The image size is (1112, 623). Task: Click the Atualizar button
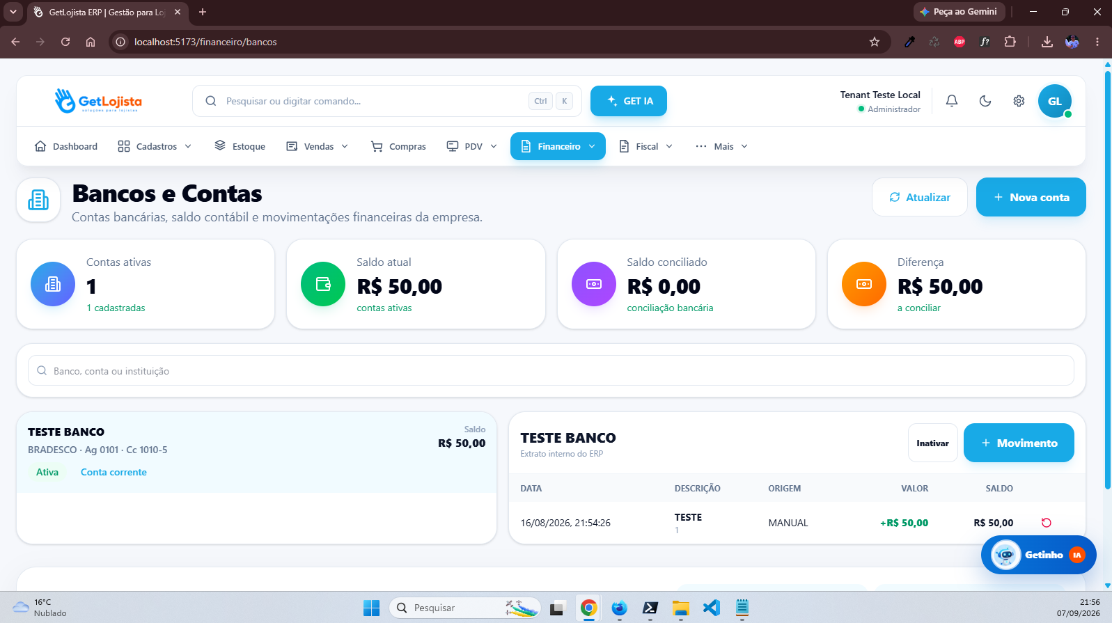click(920, 197)
